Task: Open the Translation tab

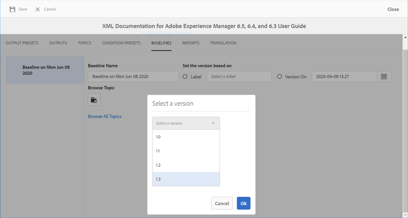Action: pos(223,43)
